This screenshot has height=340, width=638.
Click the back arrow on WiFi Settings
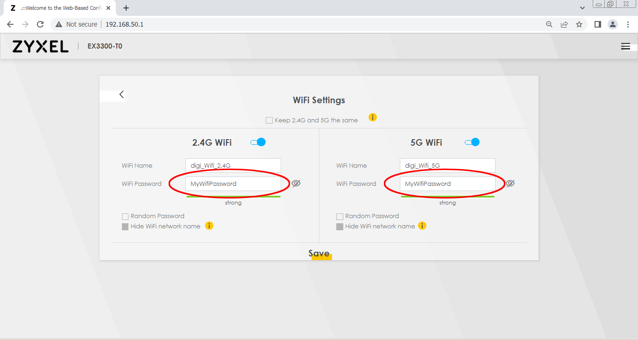point(121,94)
